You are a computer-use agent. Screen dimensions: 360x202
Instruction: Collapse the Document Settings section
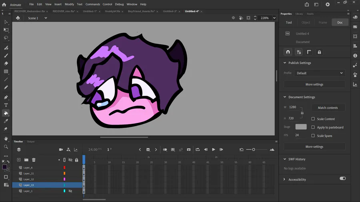285,97
